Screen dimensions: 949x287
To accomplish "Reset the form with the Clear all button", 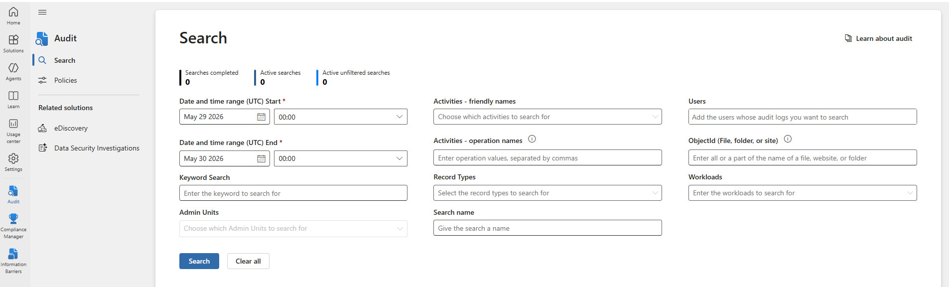I will point(248,261).
